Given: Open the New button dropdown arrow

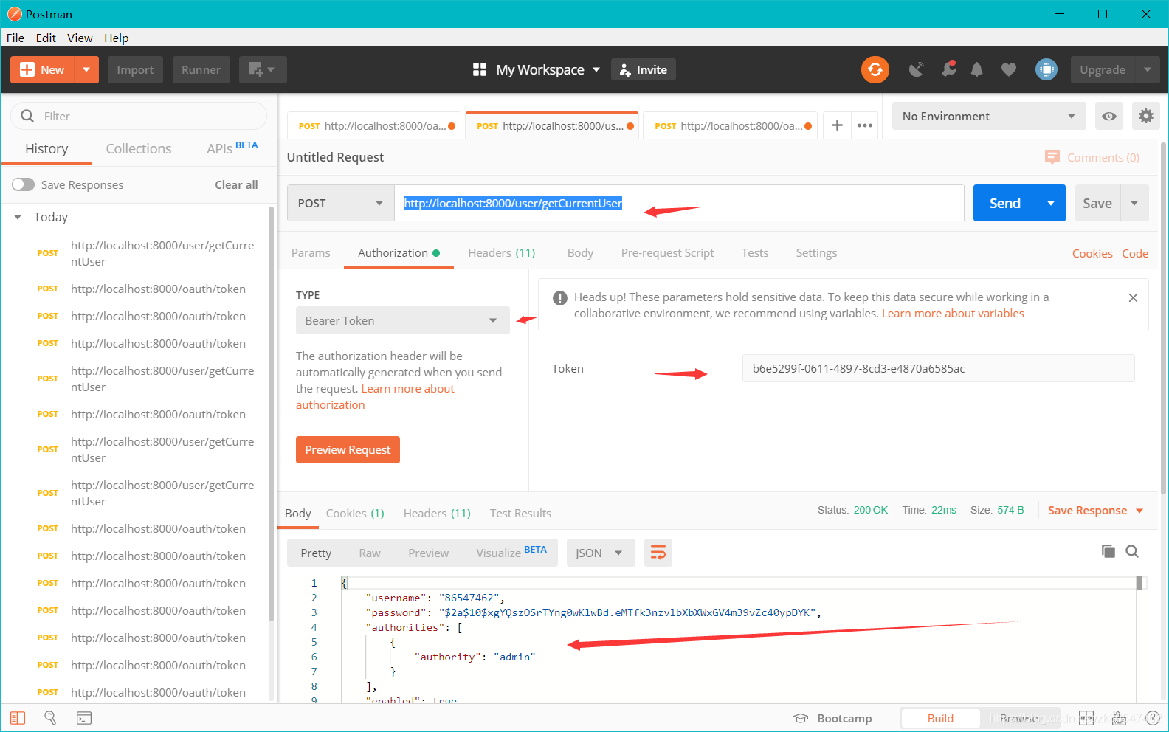Looking at the screenshot, I should click(x=86, y=69).
